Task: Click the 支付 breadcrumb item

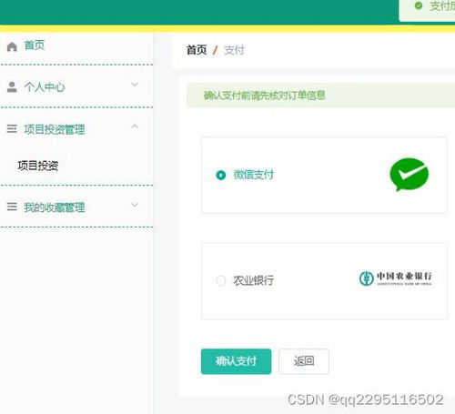Action: pos(234,50)
